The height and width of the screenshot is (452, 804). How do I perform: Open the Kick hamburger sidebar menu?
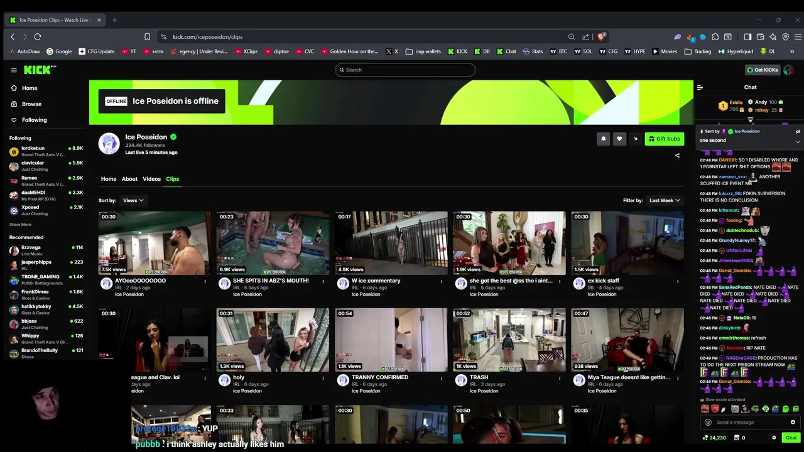pos(13,70)
